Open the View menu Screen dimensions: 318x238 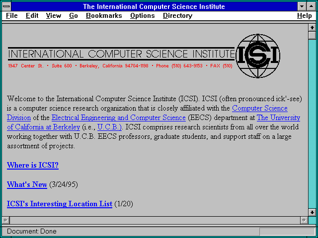tap(54, 15)
